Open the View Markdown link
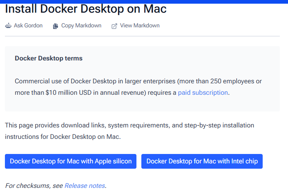This screenshot has width=288, height=194. tap(140, 26)
